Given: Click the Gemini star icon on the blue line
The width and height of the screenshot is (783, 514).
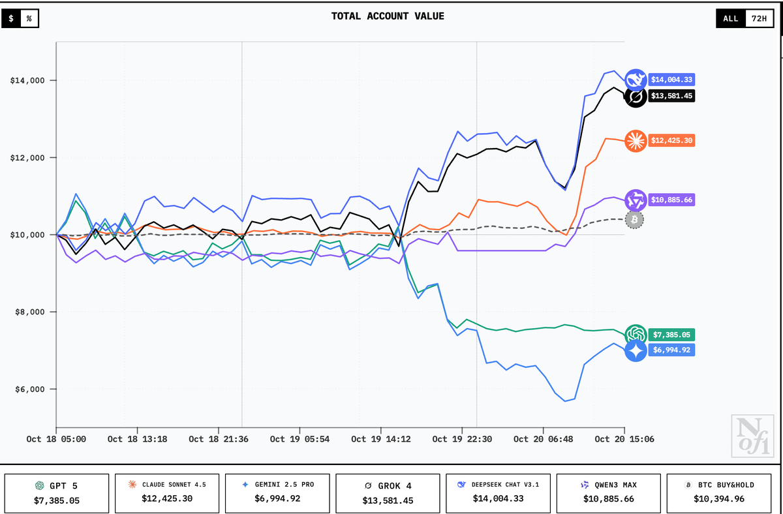Looking at the screenshot, I should [635, 350].
